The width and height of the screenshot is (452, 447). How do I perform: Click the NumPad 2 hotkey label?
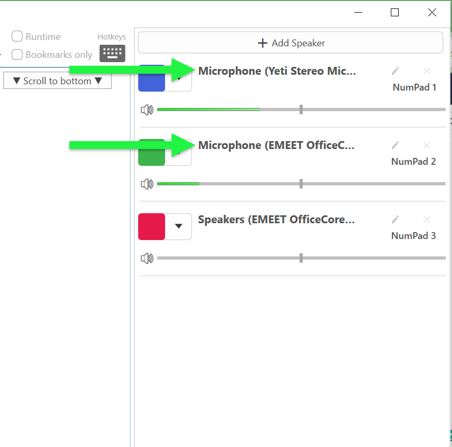[x=413, y=162]
